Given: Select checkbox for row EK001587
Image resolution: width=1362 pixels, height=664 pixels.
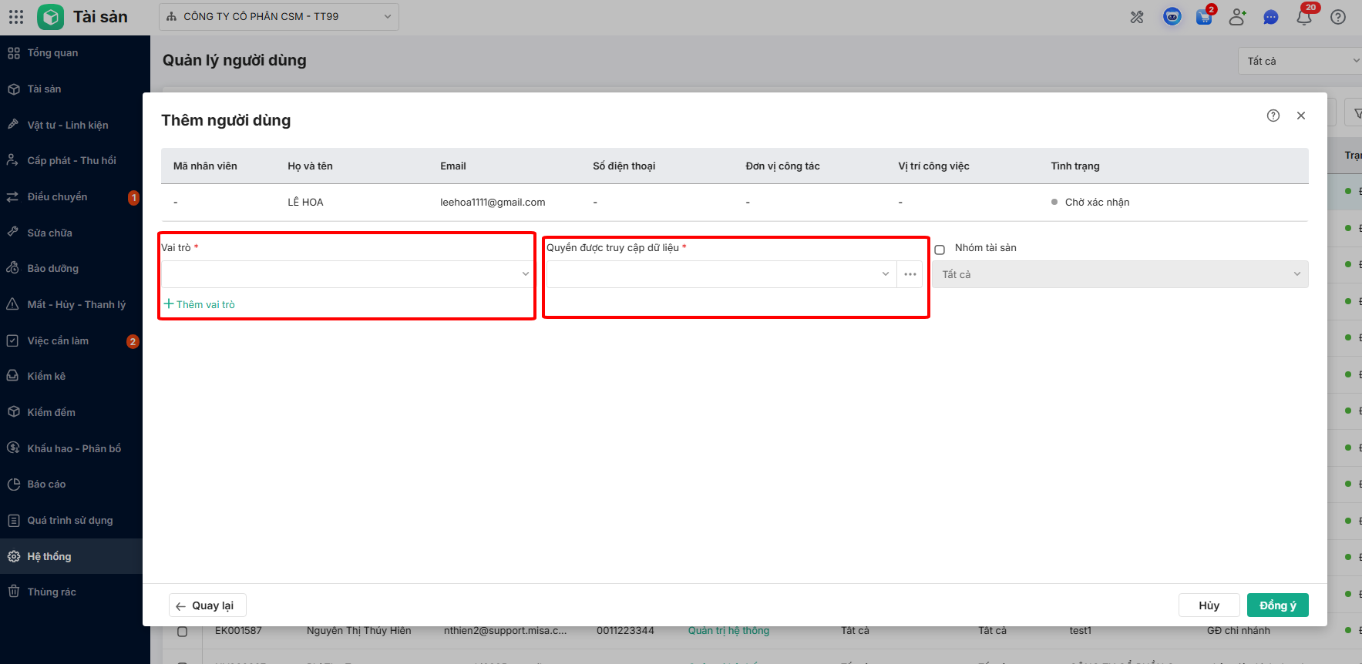Looking at the screenshot, I should [x=183, y=632].
